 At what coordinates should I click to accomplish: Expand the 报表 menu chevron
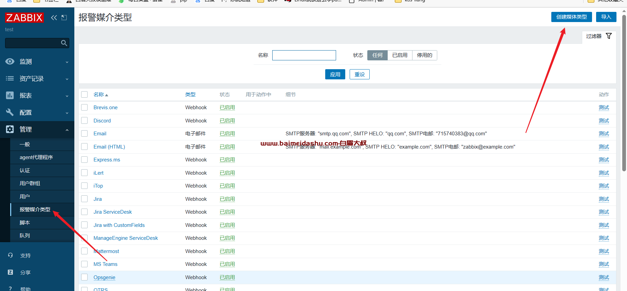click(67, 96)
